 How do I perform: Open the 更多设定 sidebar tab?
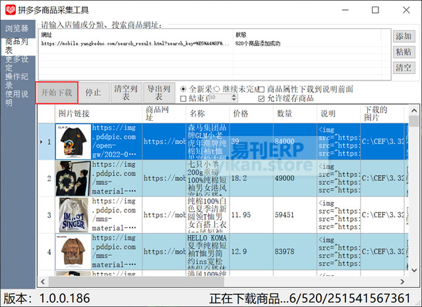(17, 63)
